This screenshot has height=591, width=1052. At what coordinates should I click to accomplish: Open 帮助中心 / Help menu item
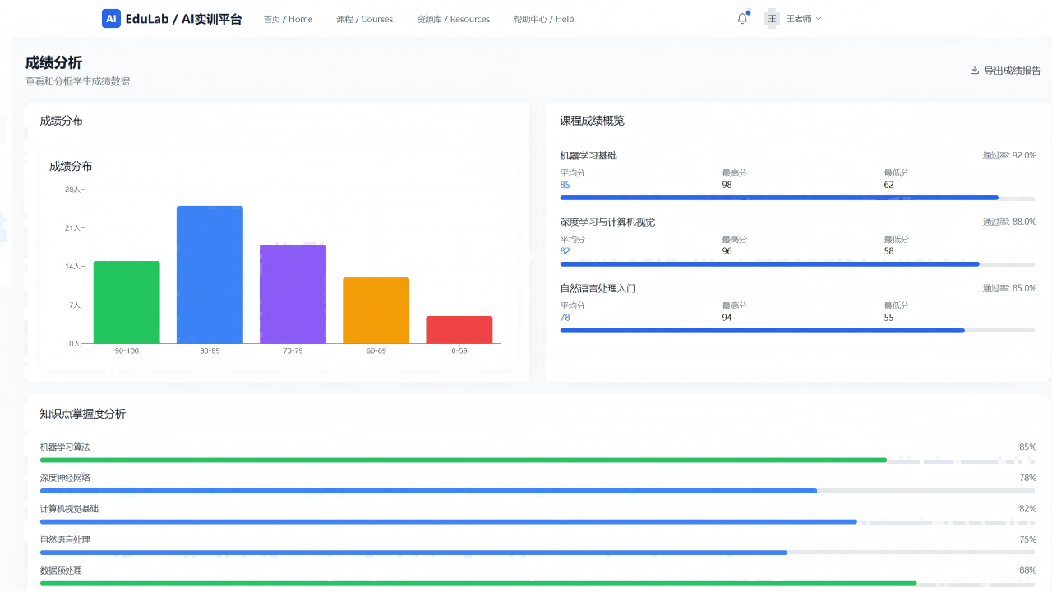(543, 19)
